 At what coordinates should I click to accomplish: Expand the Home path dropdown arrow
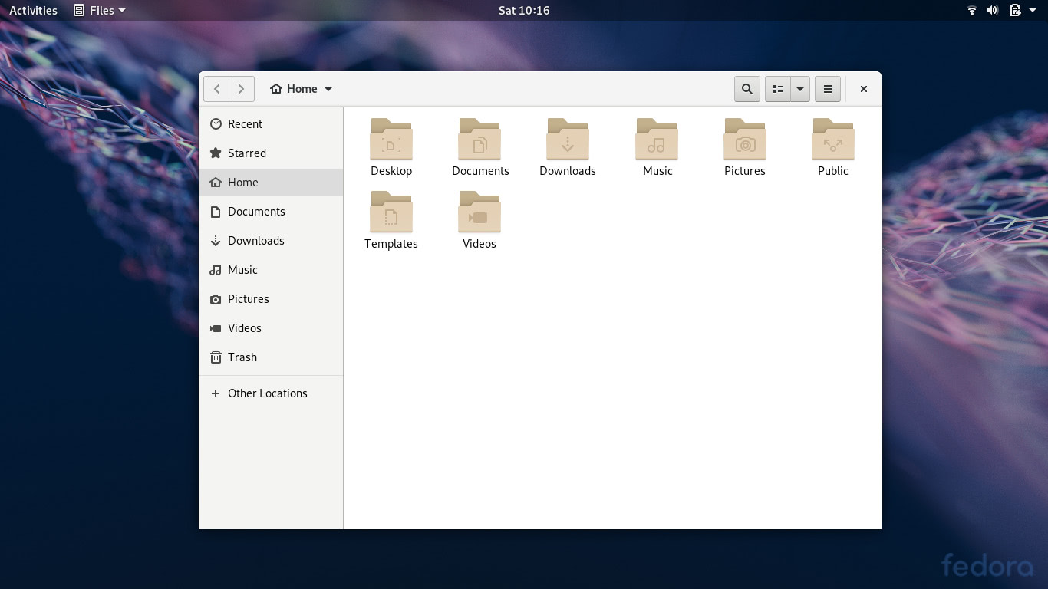pos(328,88)
